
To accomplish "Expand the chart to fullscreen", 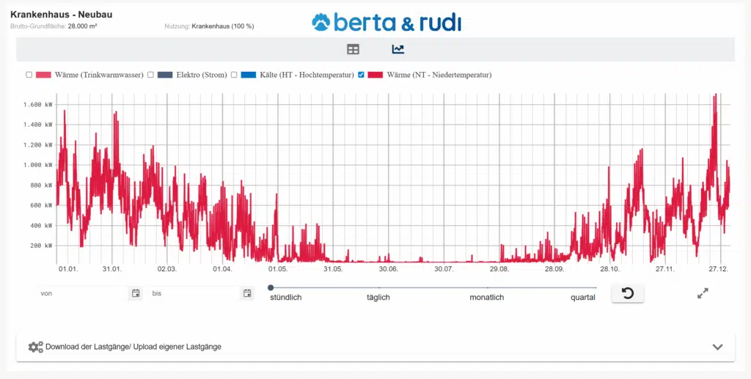I will pos(703,293).
